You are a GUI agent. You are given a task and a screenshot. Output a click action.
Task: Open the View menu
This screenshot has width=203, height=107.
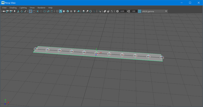(4, 8)
